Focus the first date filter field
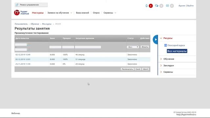The width and height of the screenshot is (210, 118). 21,45
